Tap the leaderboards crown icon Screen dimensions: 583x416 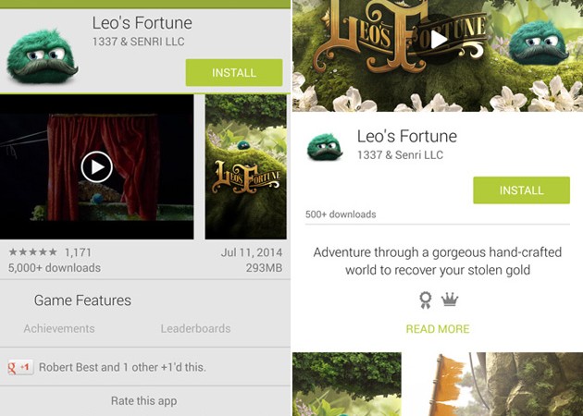tap(450, 299)
